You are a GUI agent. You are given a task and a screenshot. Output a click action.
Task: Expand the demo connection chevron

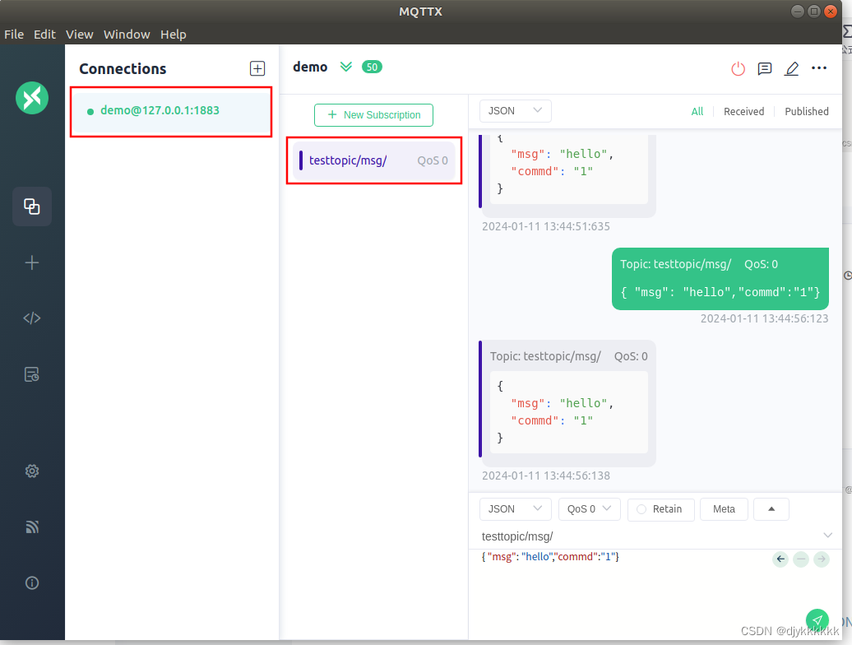click(x=345, y=67)
